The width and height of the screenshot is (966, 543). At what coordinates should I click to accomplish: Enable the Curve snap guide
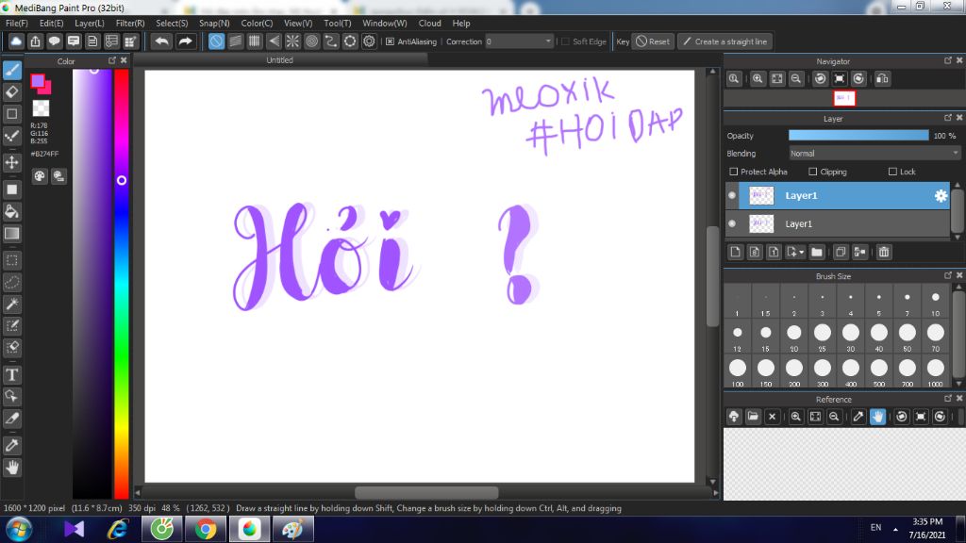(331, 41)
